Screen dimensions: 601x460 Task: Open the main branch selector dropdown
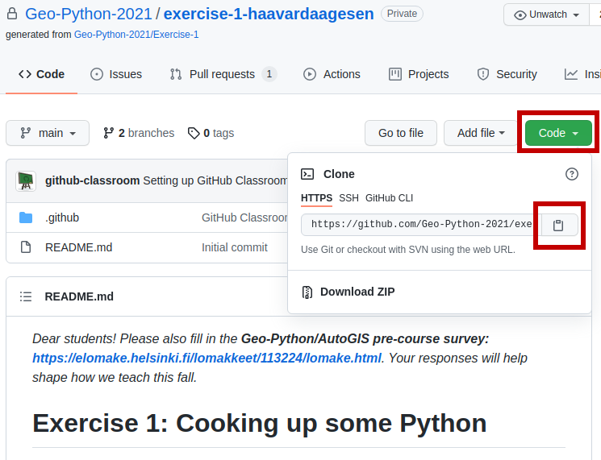(x=48, y=133)
